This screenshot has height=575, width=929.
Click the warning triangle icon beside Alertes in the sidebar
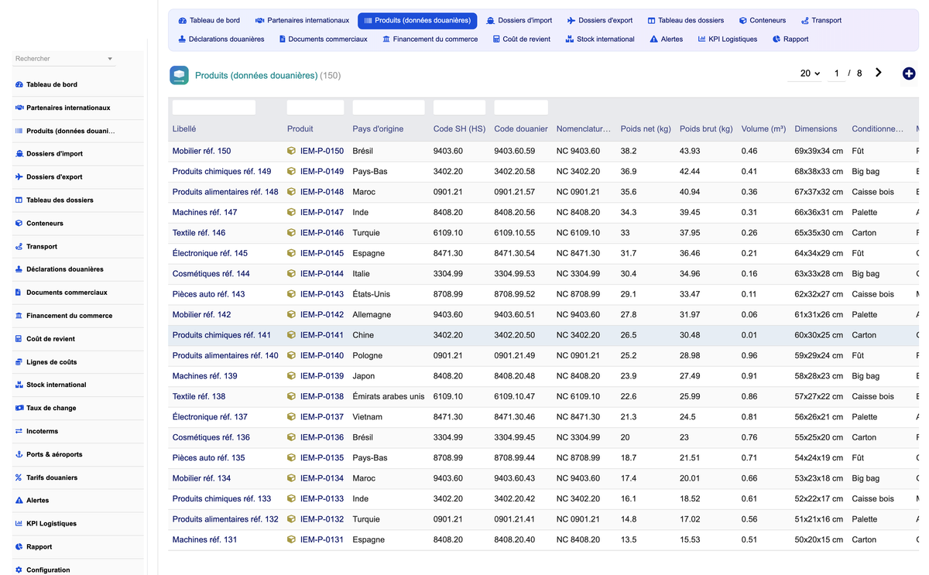click(19, 501)
